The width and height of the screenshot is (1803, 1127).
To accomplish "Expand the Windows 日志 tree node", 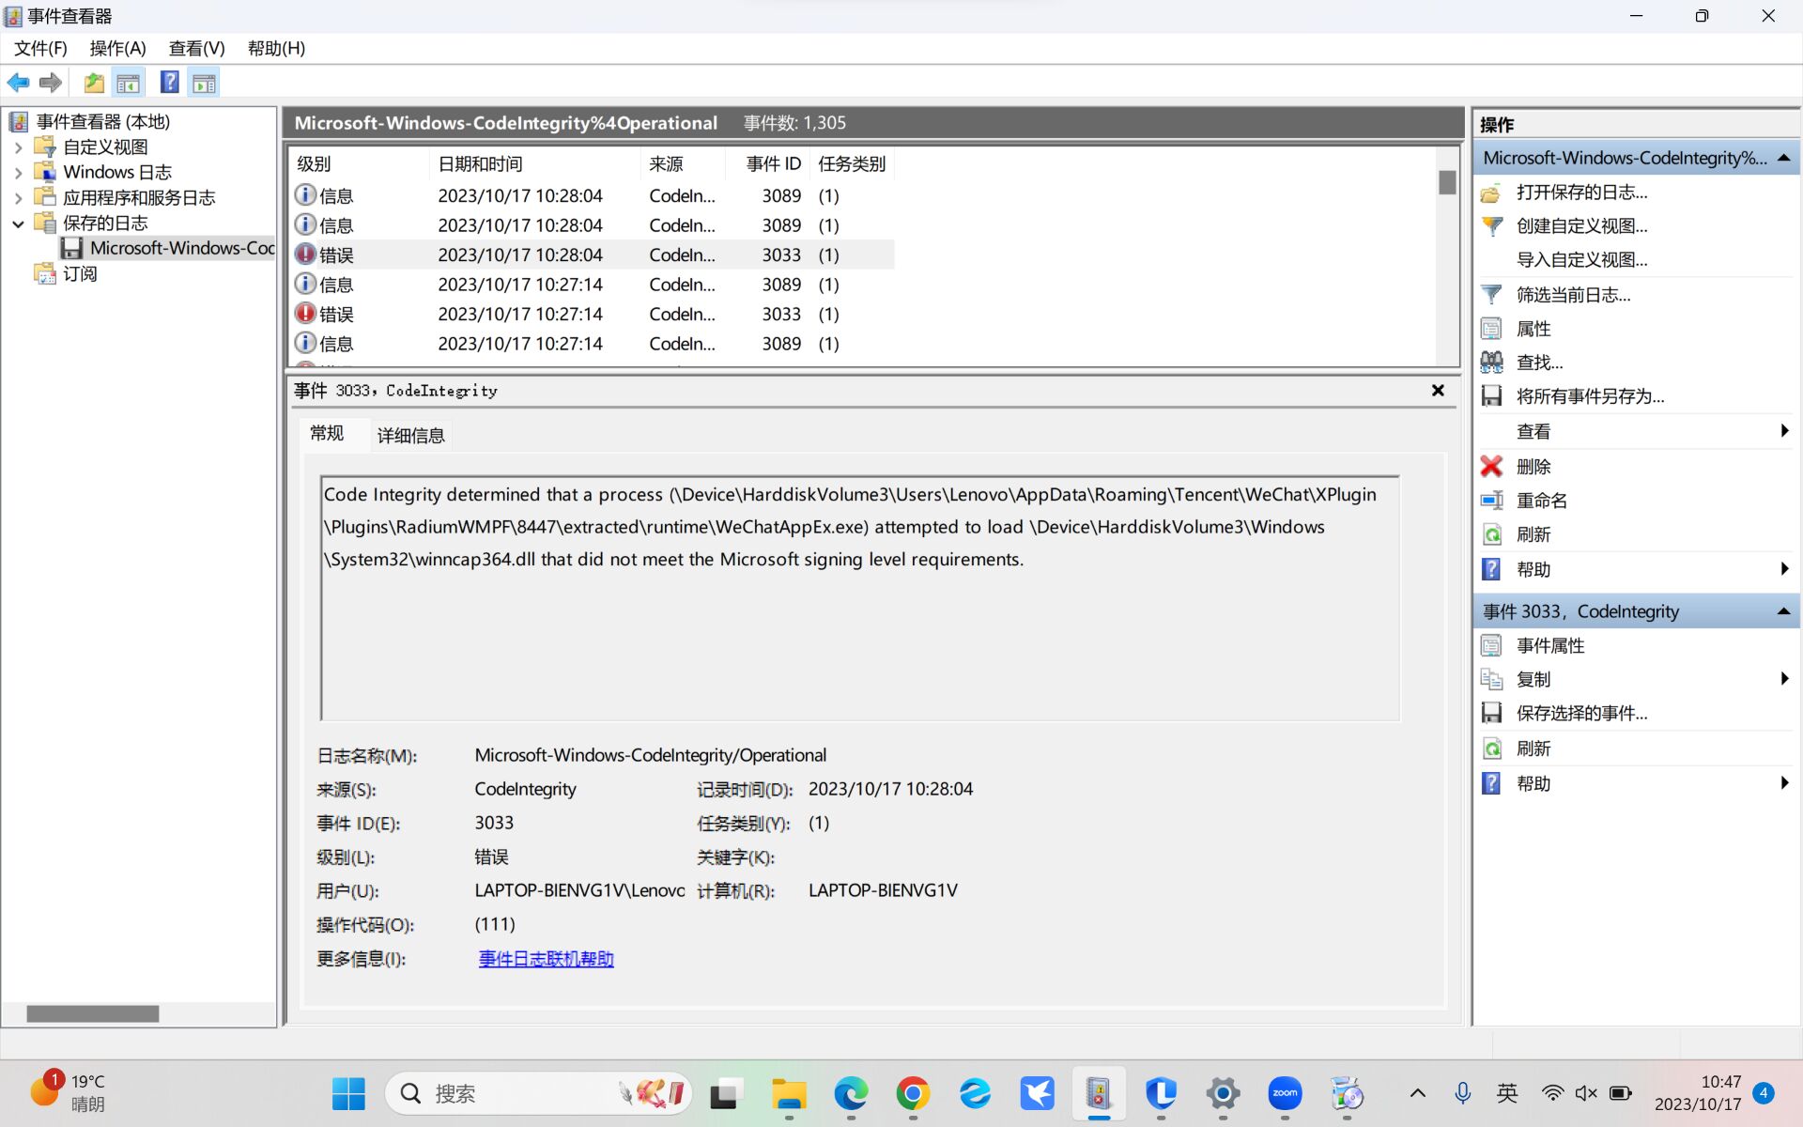I will tap(18, 173).
